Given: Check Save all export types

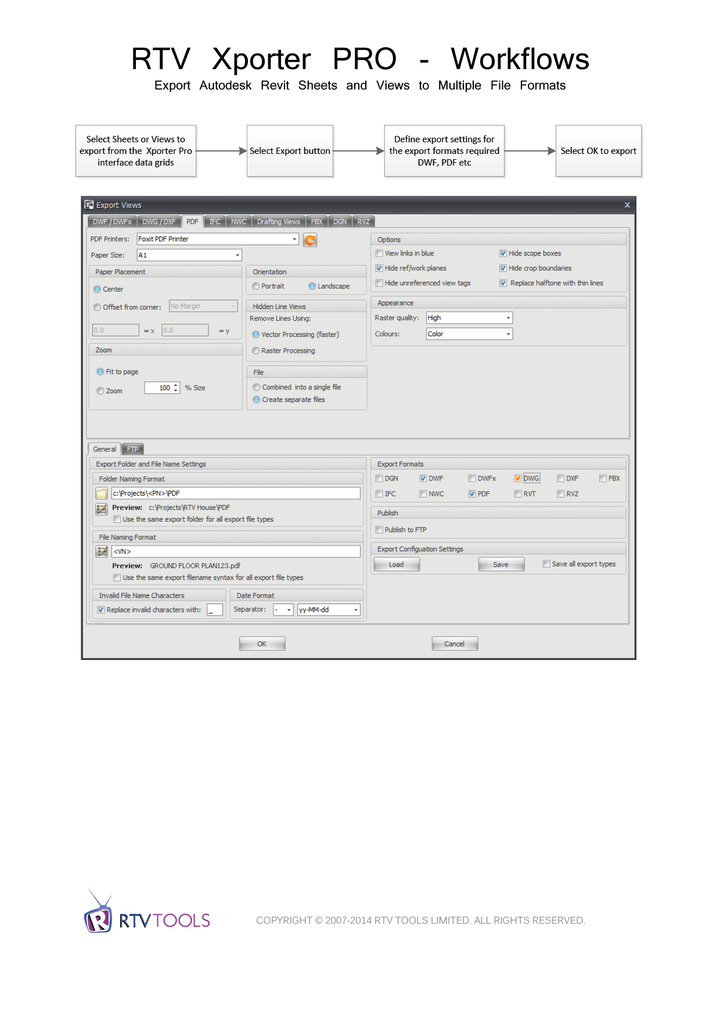Looking at the screenshot, I should coord(546,564).
